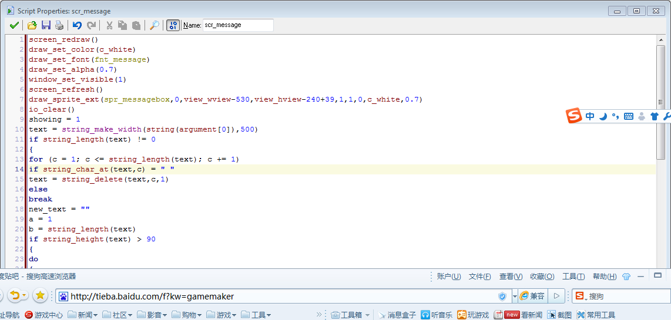
Task: Click IME user account icon
Action: [x=641, y=116]
